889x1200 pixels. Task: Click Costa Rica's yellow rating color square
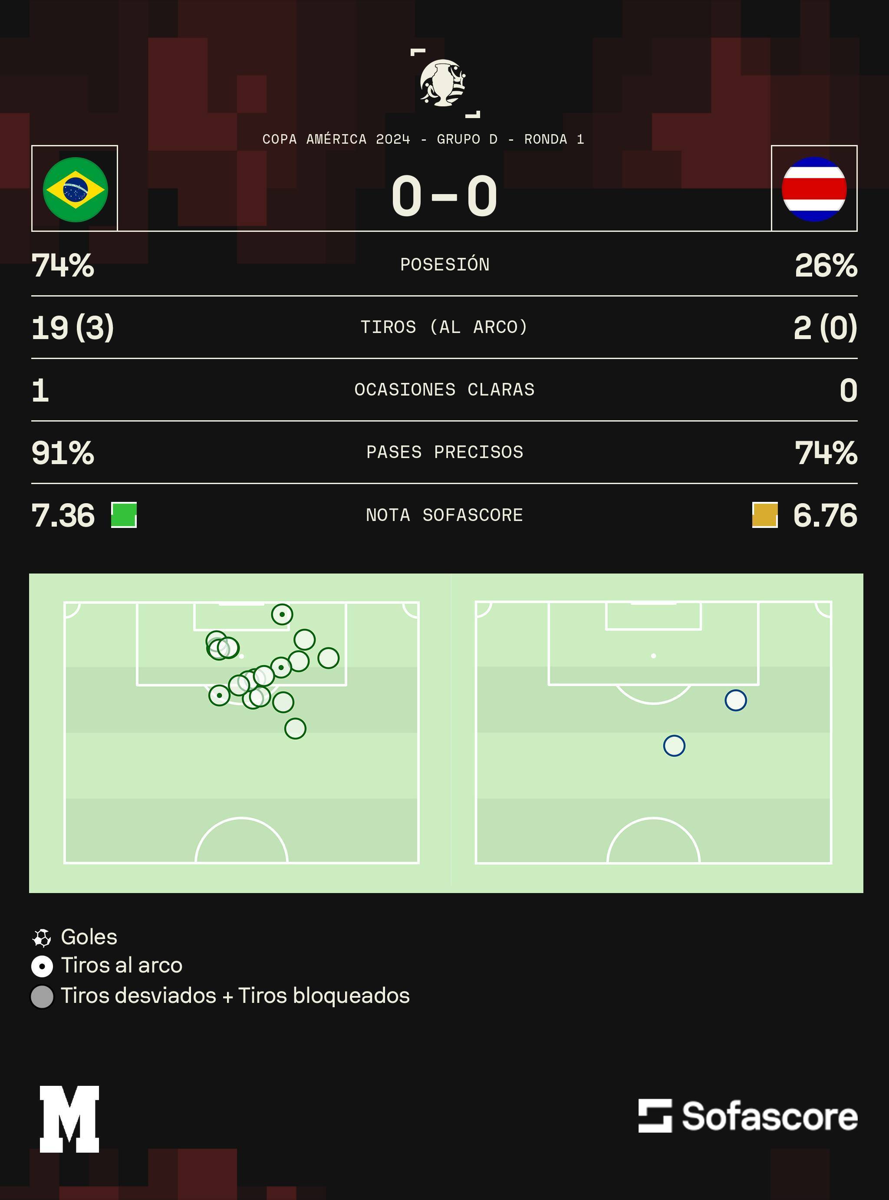[765, 515]
